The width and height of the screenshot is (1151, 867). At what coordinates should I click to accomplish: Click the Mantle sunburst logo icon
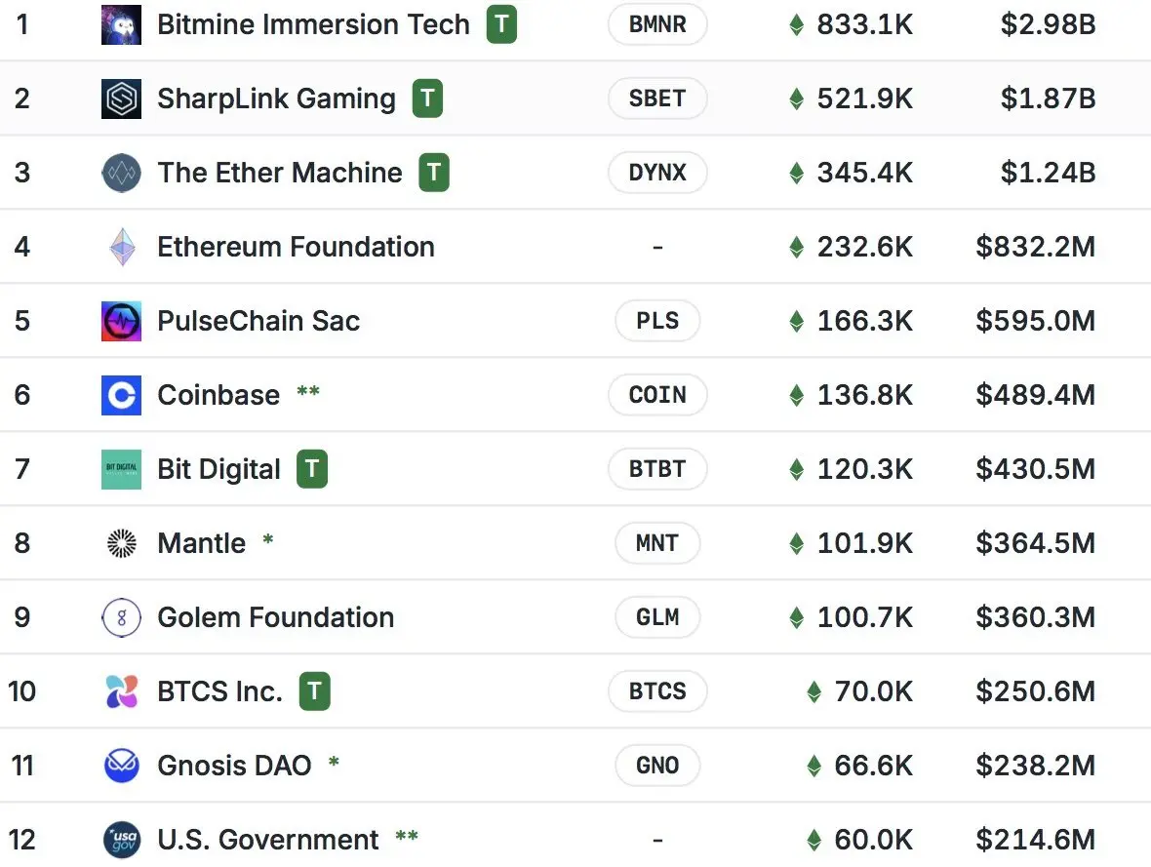click(122, 543)
